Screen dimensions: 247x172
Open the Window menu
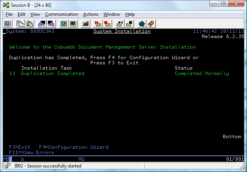112,14
